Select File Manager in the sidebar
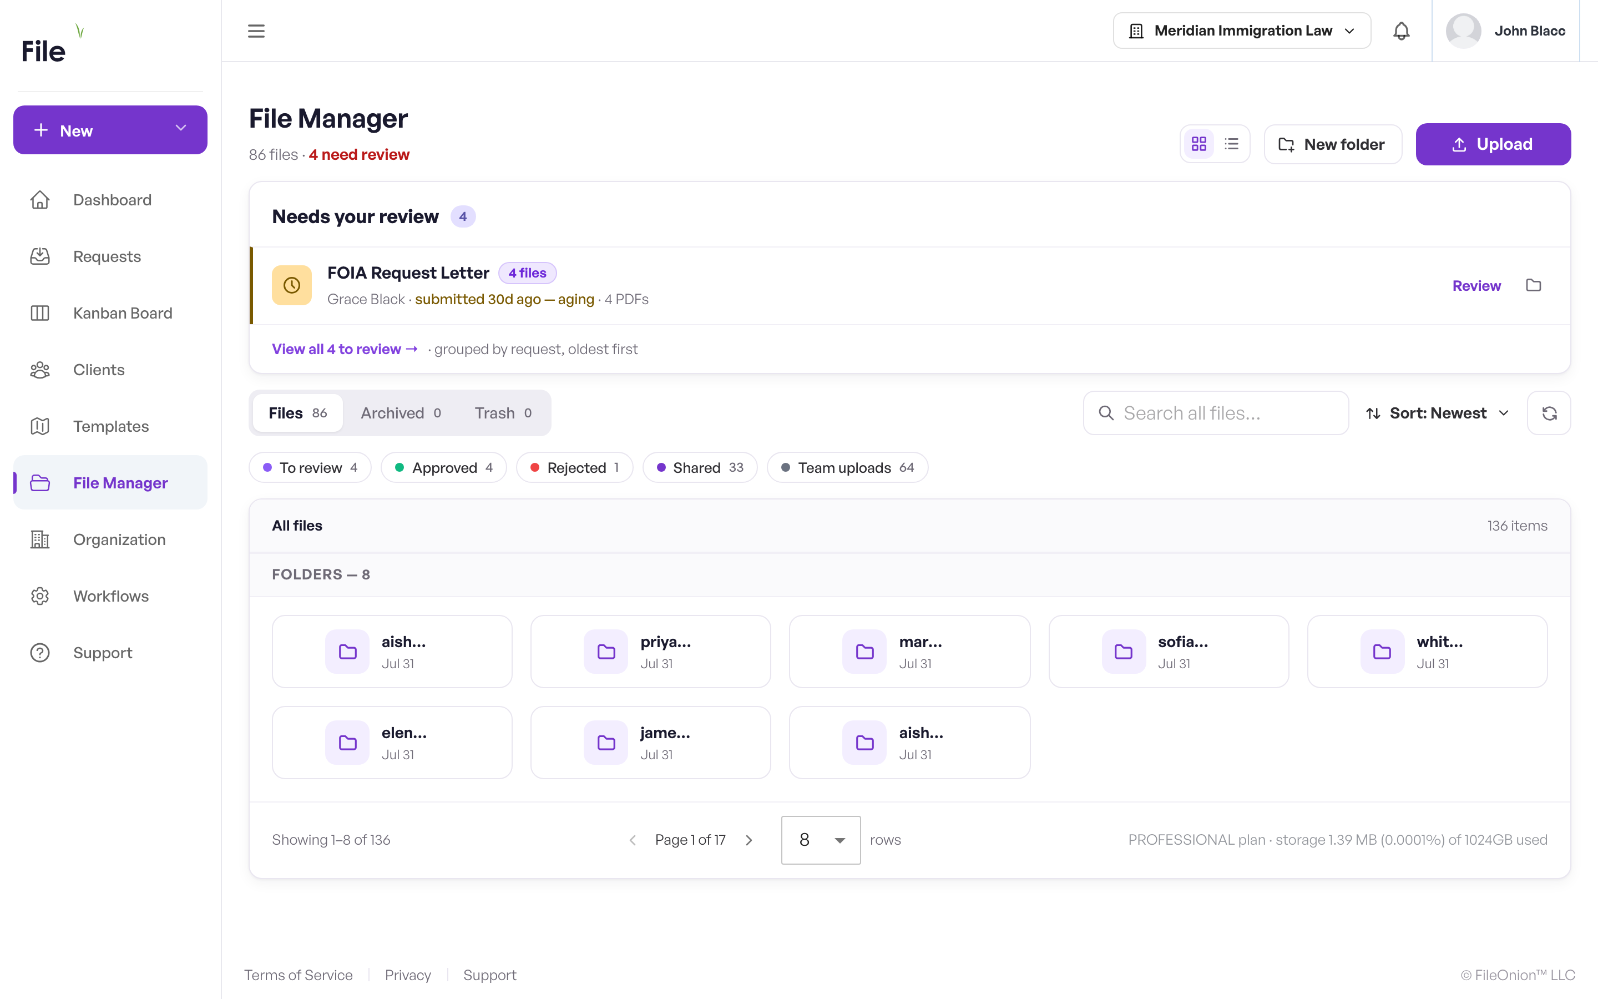Image resolution: width=1598 pixels, height=999 pixels. click(x=110, y=483)
